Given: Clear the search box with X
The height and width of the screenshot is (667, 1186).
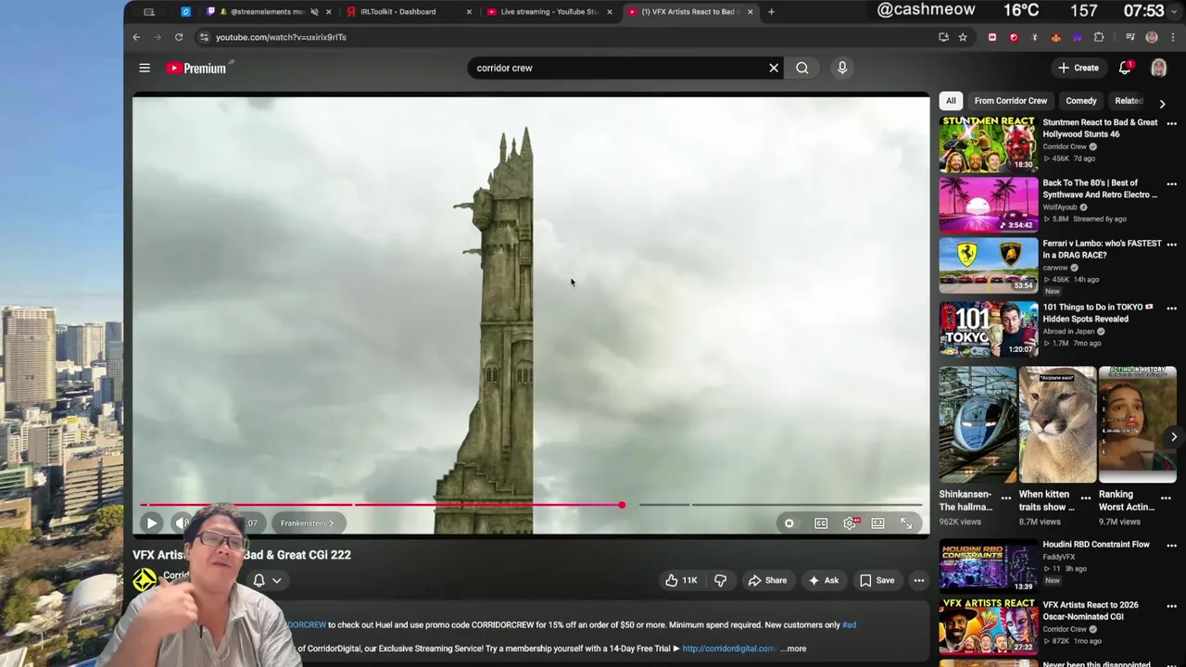Looking at the screenshot, I should tap(774, 68).
